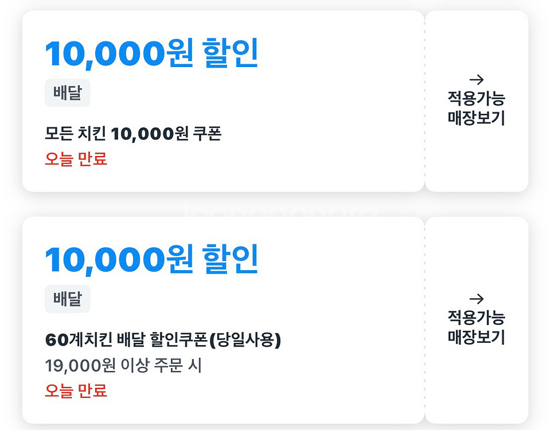Select 10,000원 할인 heading above 60계치킨 쿠폰

[x=151, y=259]
